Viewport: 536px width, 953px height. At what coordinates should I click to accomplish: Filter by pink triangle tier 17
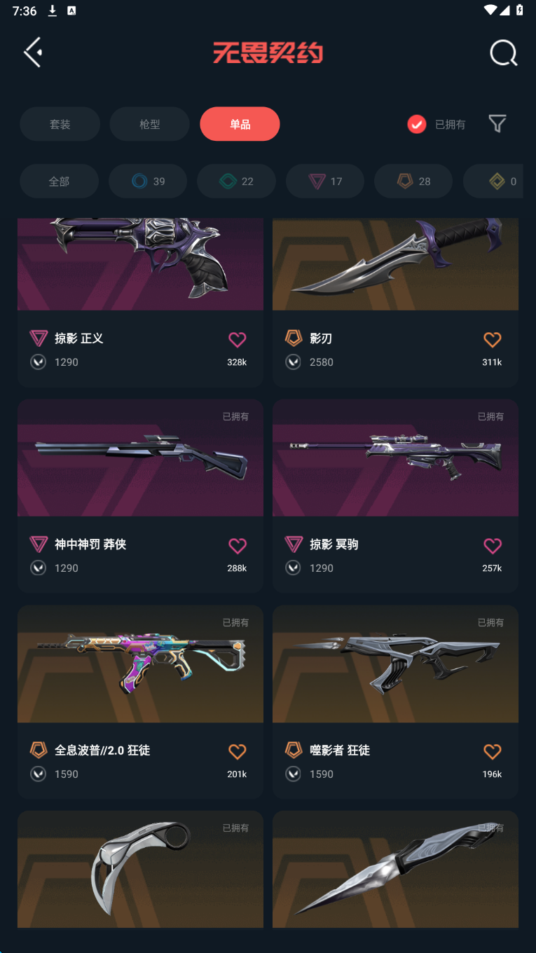tap(325, 181)
